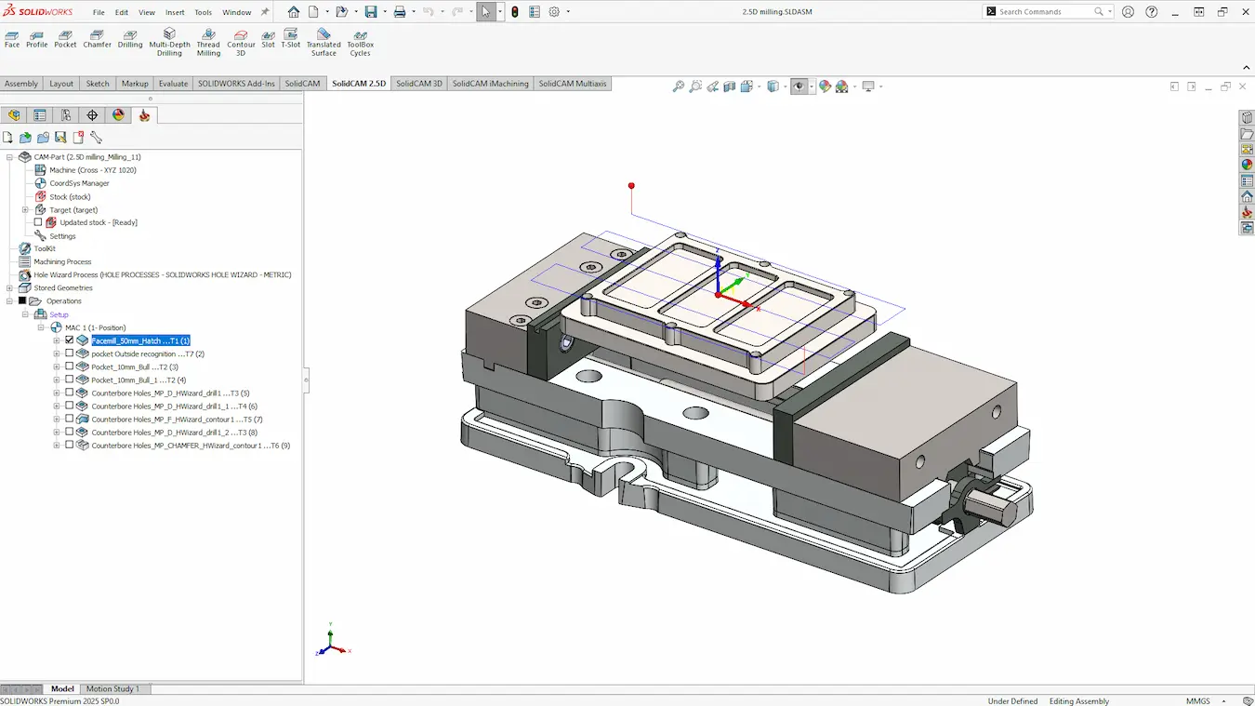Open the DisplayManager color sphere tab

pos(118,115)
